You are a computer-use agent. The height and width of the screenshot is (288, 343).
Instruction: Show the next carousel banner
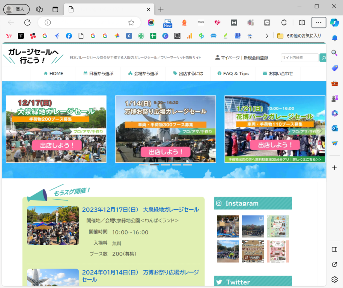pos(321,131)
